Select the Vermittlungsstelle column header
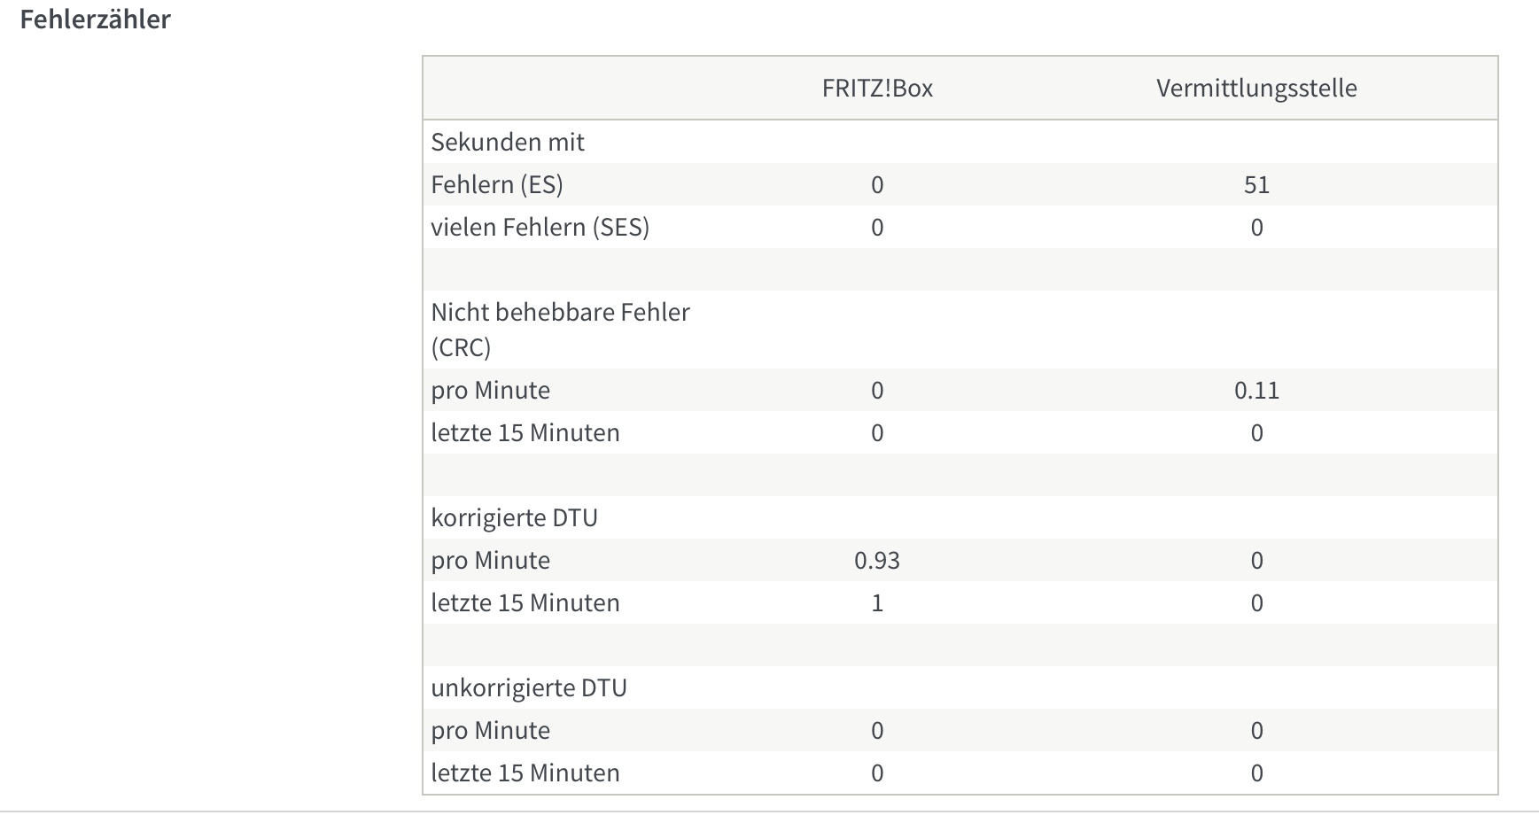This screenshot has height=823, width=1539. point(1256,88)
